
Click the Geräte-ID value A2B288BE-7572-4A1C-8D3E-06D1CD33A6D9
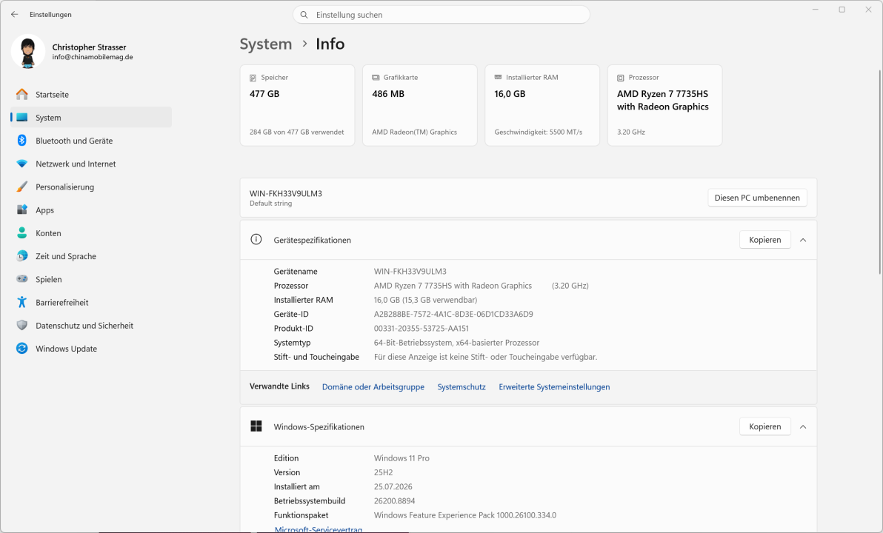[x=453, y=314]
